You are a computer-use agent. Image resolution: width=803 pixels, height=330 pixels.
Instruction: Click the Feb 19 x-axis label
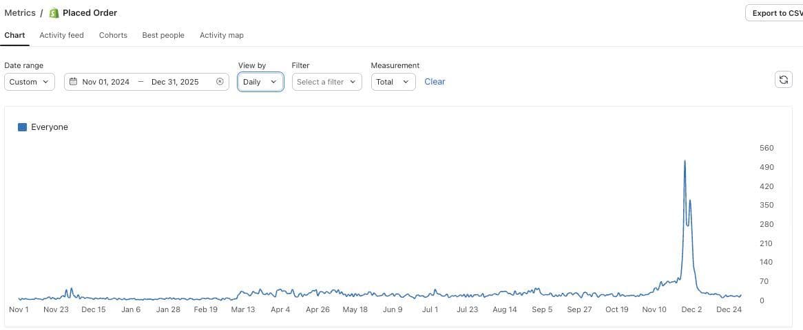point(206,309)
